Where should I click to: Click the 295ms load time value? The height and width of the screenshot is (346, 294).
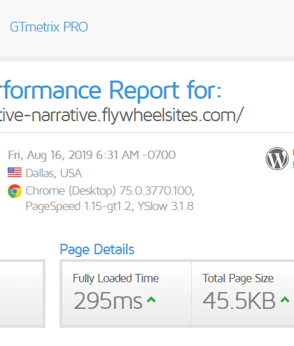[x=108, y=300]
